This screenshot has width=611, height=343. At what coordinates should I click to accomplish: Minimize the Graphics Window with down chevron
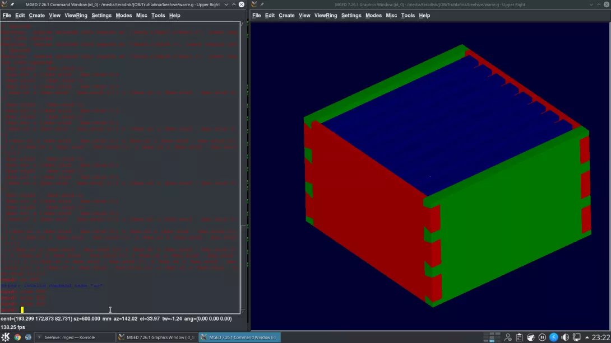[591, 4]
